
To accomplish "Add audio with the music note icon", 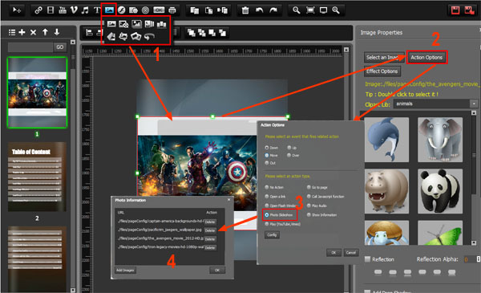I will pos(85,10).
